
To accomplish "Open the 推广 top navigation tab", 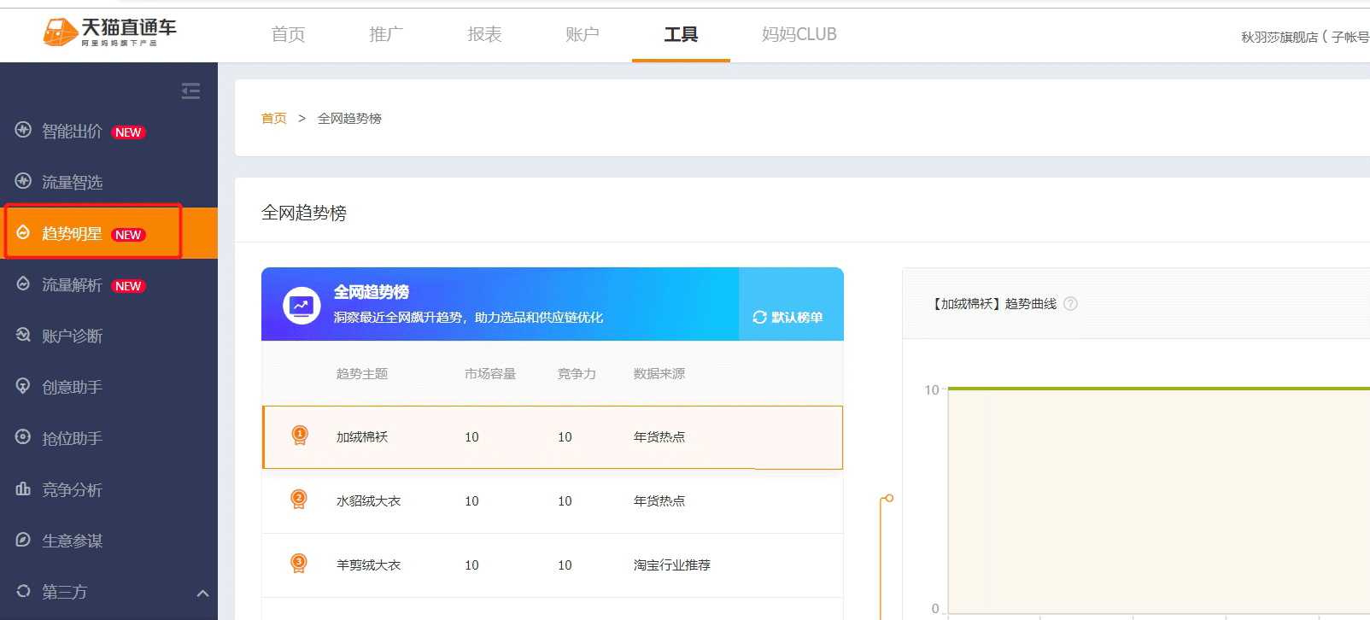I will point(386,34).
